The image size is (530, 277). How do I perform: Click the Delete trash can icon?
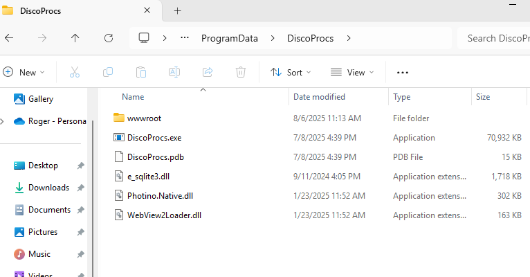point(241,72)
